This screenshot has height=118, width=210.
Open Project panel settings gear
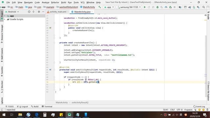click(x=39, y=12)
